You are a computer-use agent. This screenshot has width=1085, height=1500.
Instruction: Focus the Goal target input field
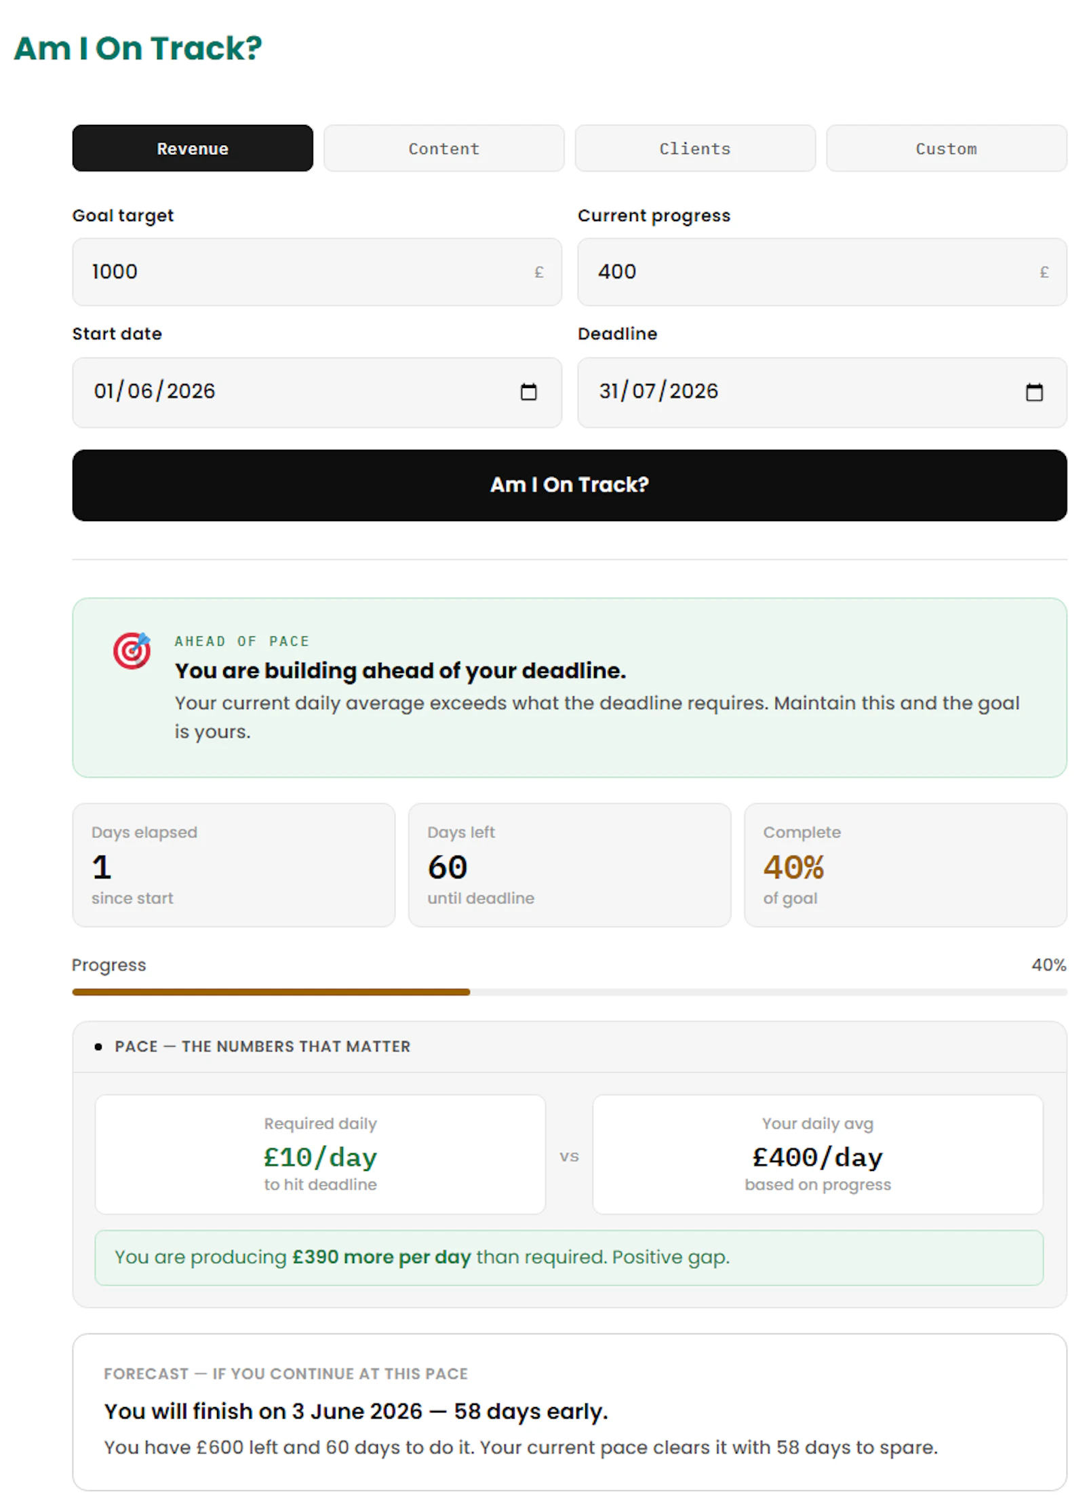coord(317,272)
